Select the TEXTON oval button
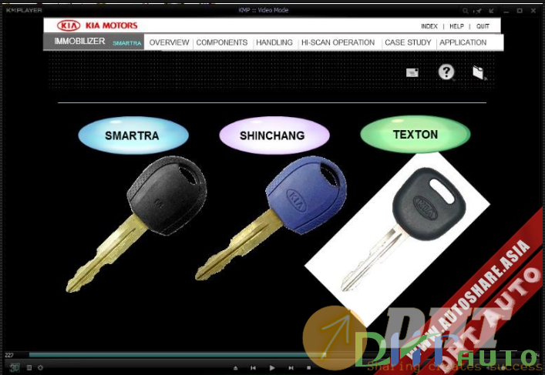The image size is (545, 375). click(x=415, y=134)
